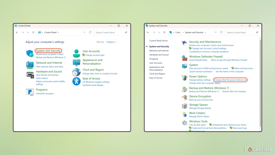Click the vertical scrollbar in System and Security window
The image size is (275, 155).
coord(260,81)
